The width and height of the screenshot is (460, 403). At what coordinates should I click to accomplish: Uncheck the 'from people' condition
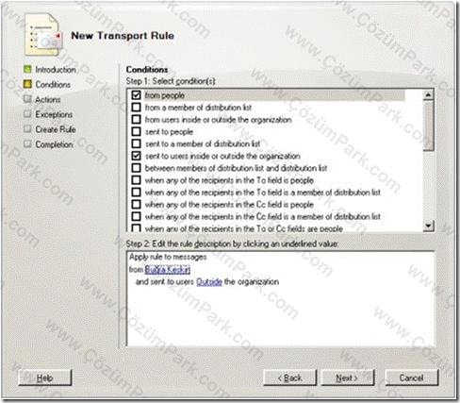[x=136, y=95]
